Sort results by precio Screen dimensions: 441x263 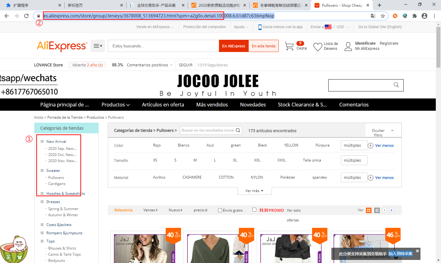point(201,210)
